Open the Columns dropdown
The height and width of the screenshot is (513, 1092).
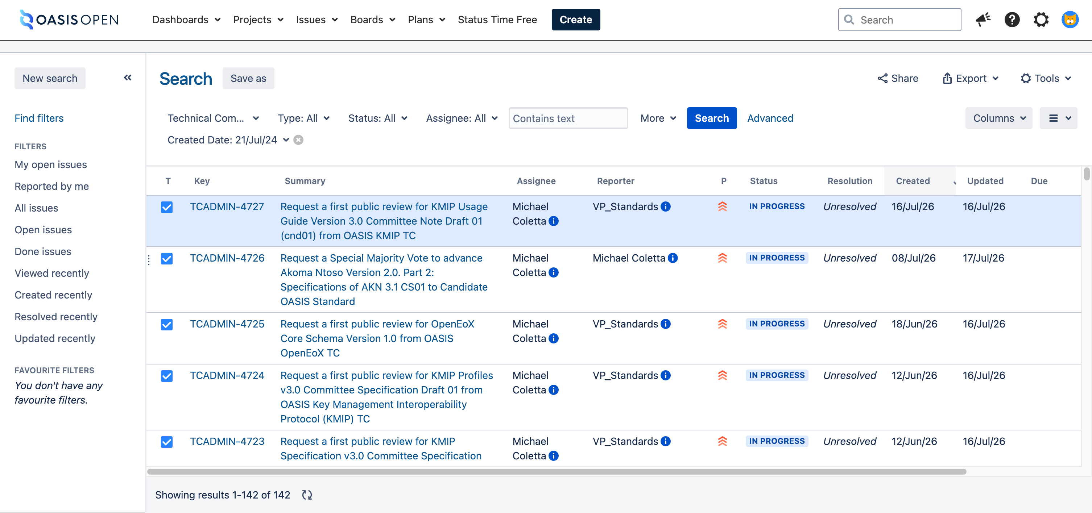pyautogui.click(x=999, y=118)
